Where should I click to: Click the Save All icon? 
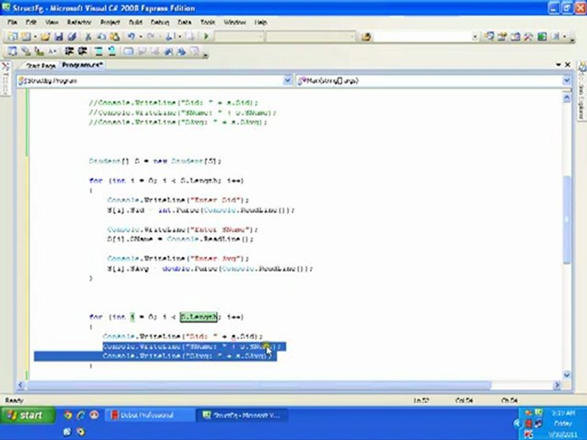coord(72,37)
